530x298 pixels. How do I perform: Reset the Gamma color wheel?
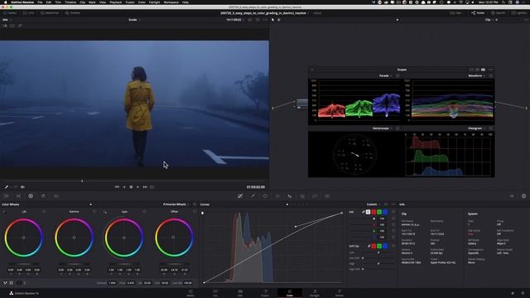[94, 212]
